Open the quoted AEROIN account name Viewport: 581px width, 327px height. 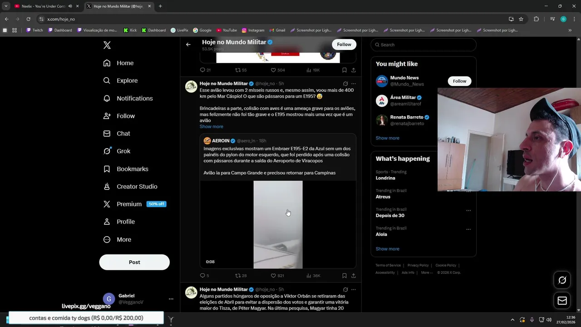pos(221,141)
